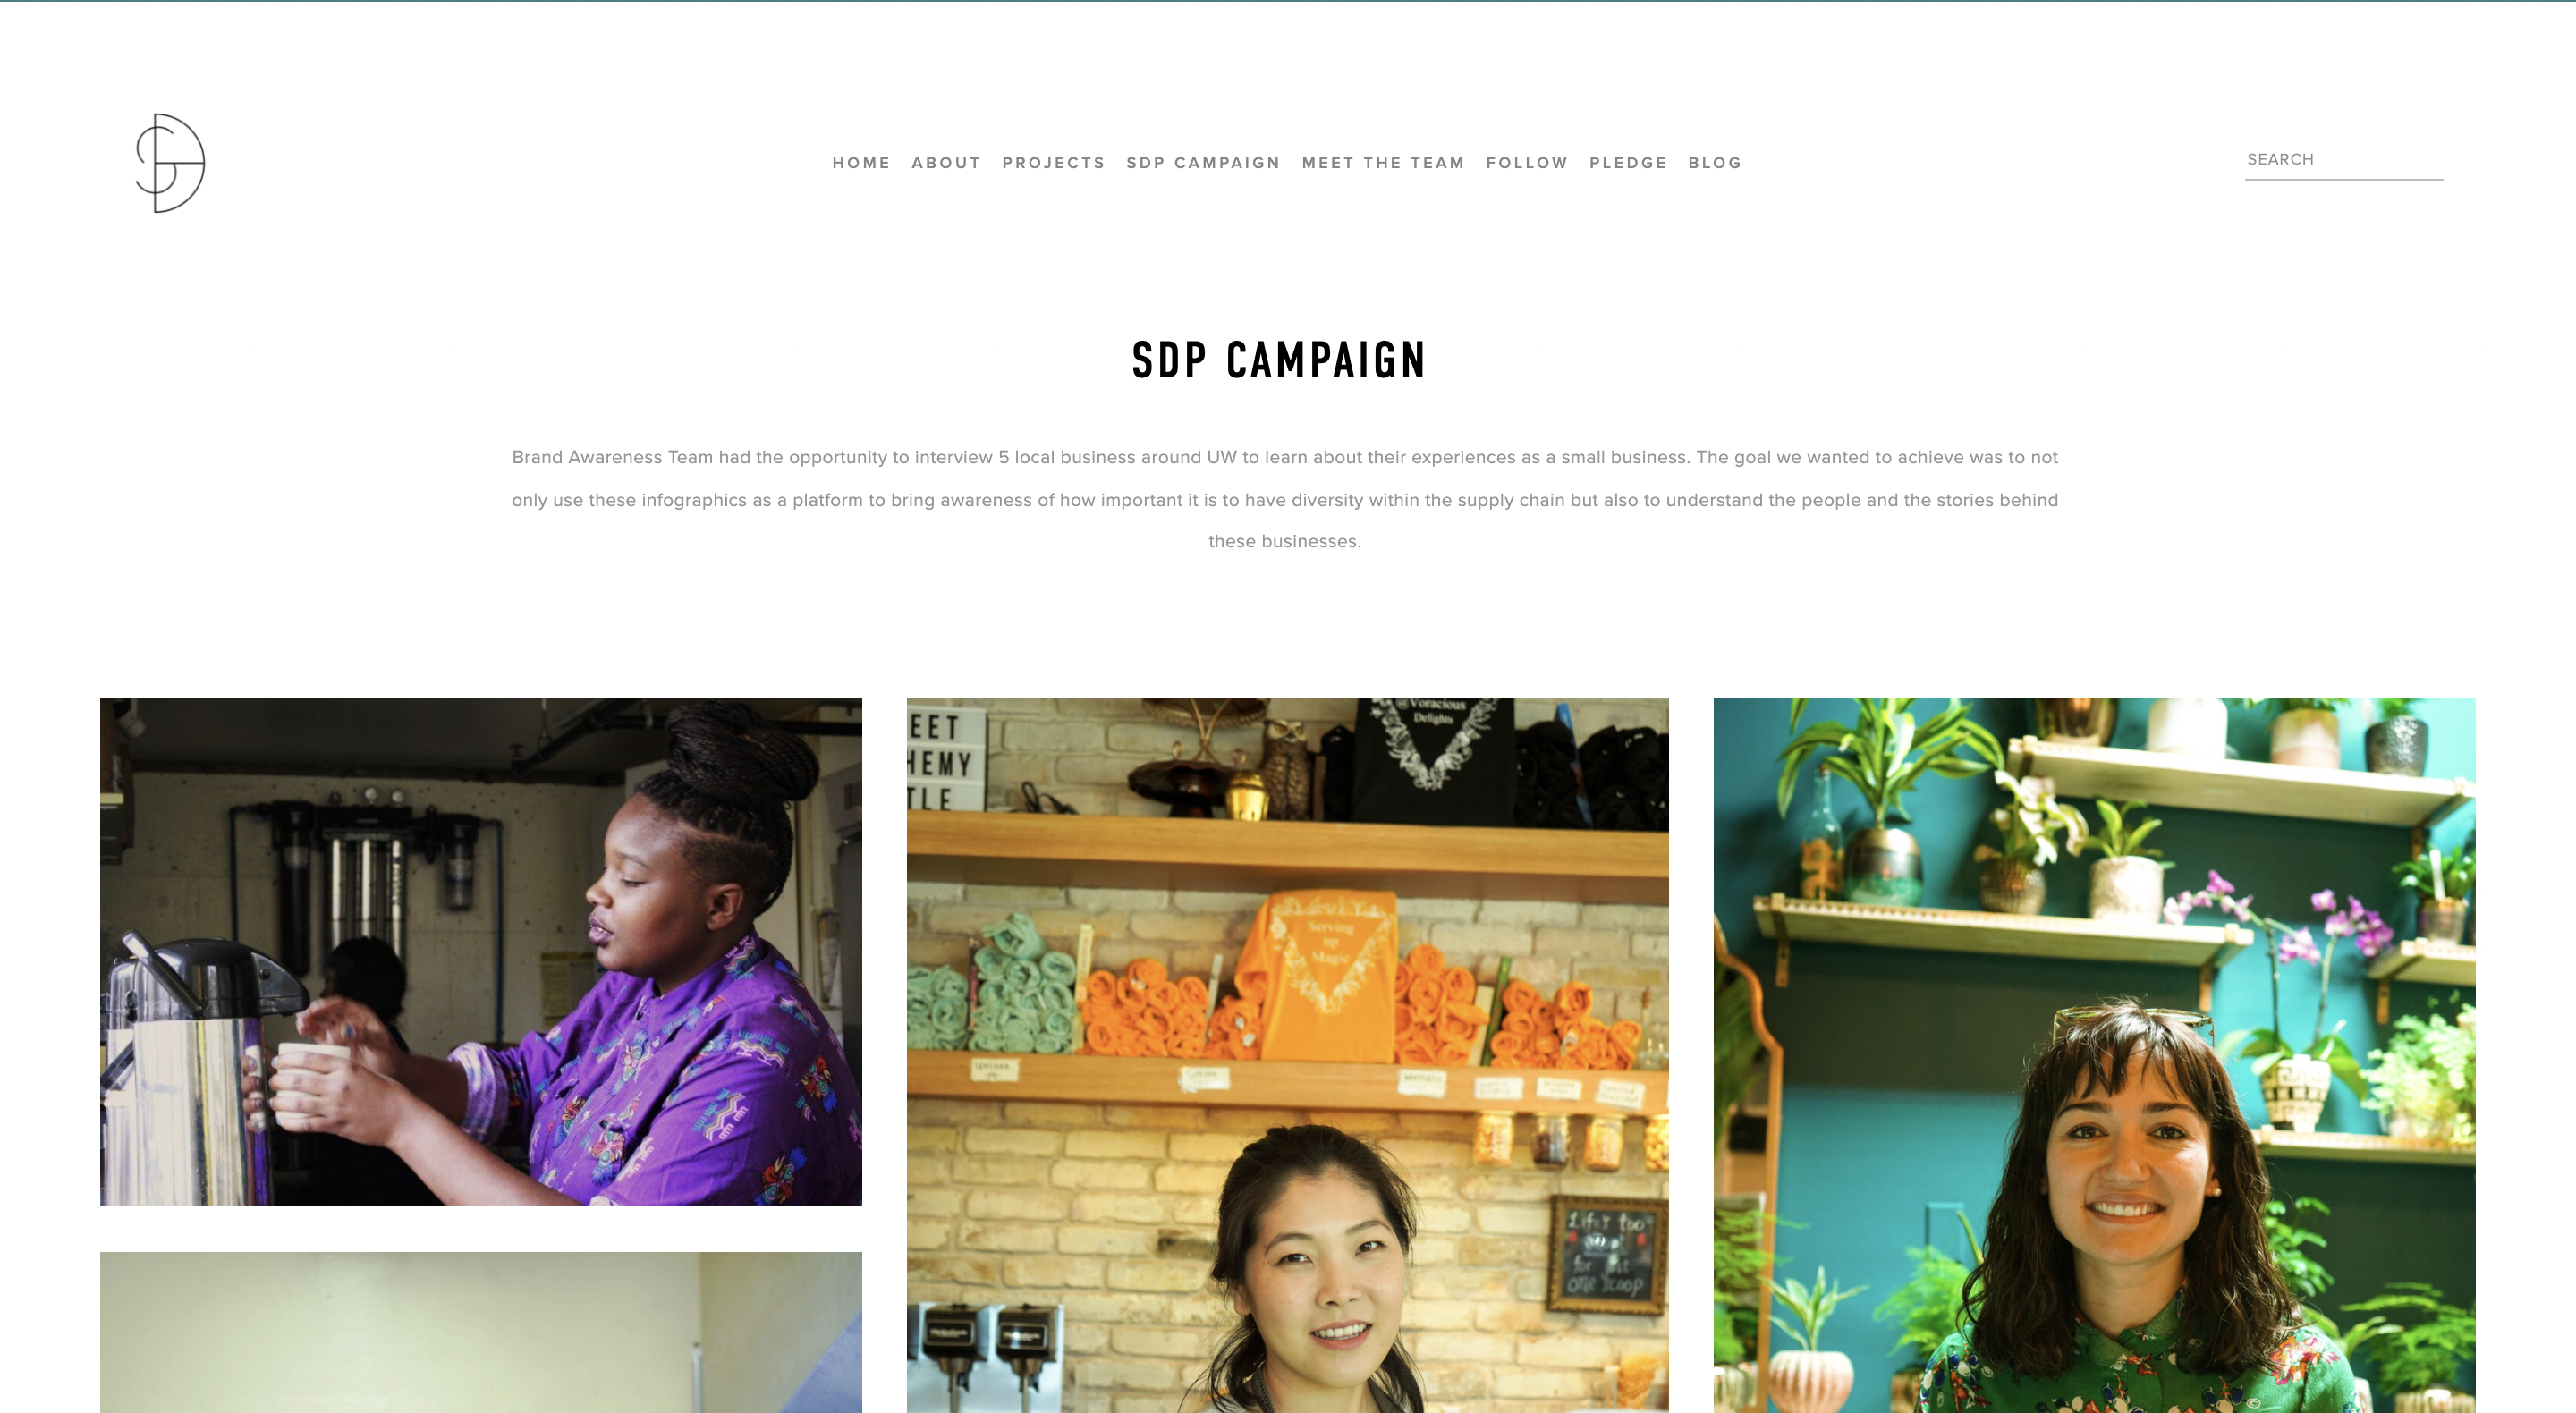Click the FOLLOW nav link
This screenshot has width=2576, height=1413.
tap(1527, 163)
